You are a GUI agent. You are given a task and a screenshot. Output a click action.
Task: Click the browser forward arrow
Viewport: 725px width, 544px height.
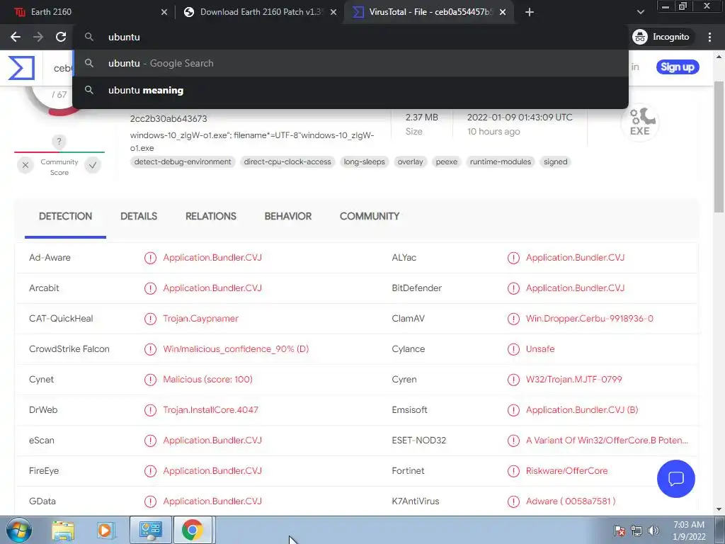pyautogui.click(x=38, y=37)
